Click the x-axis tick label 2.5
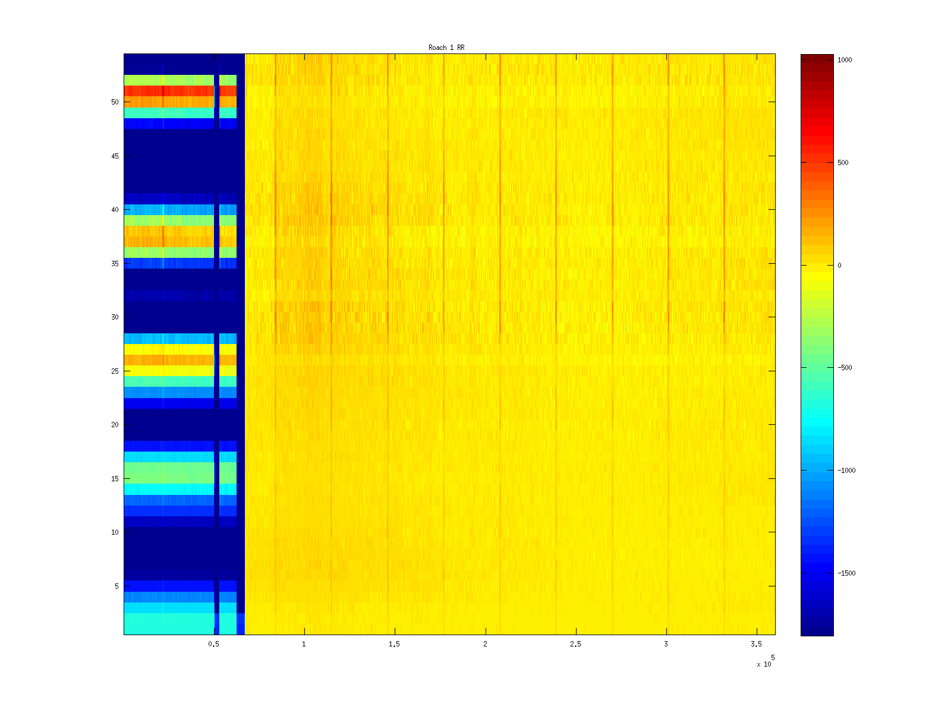 [x=575, y=645]
